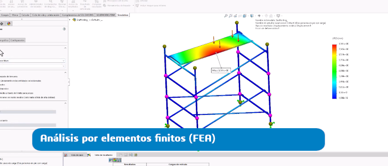Open Herramientas de diagnóstico in the ribbon
388x166 pixels.
coord(50,4)
